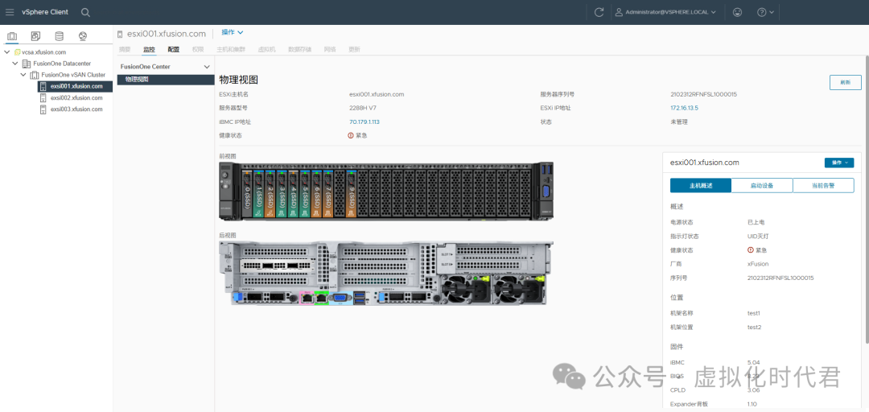Click SSD drive slot 2 on front view
The width and height of the screenshot is (869, 412).
pyautogui.click(x=270, y=194)
